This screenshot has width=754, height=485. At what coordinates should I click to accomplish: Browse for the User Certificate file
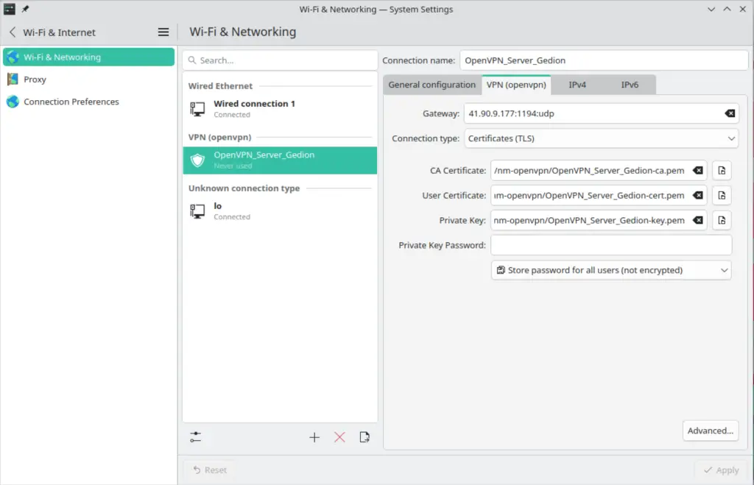point(721,195)
